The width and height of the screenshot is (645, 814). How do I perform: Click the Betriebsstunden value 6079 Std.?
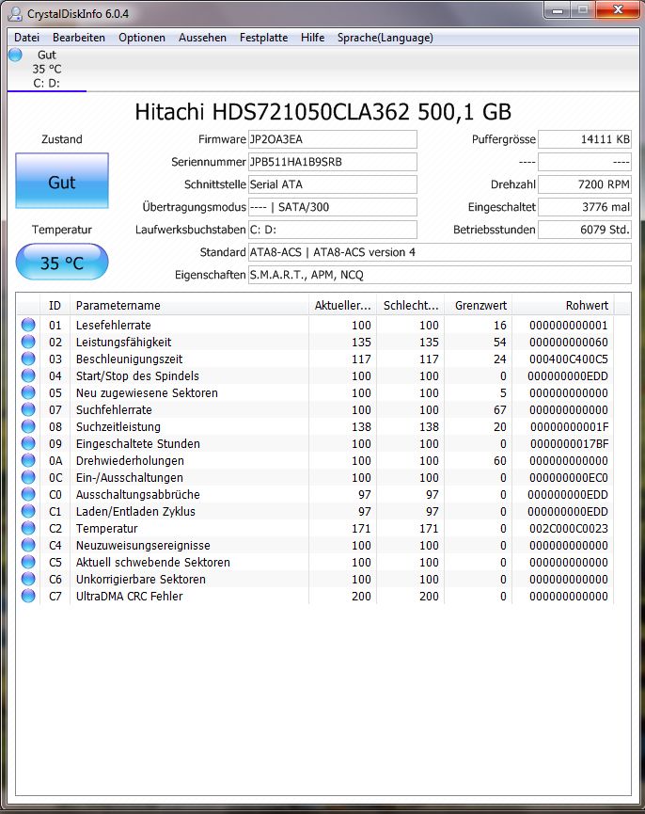click(585, 230)
